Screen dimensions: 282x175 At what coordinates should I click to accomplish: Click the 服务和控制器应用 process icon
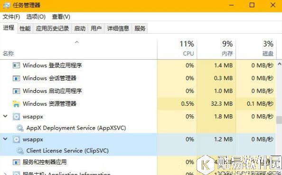coord(16,162)
